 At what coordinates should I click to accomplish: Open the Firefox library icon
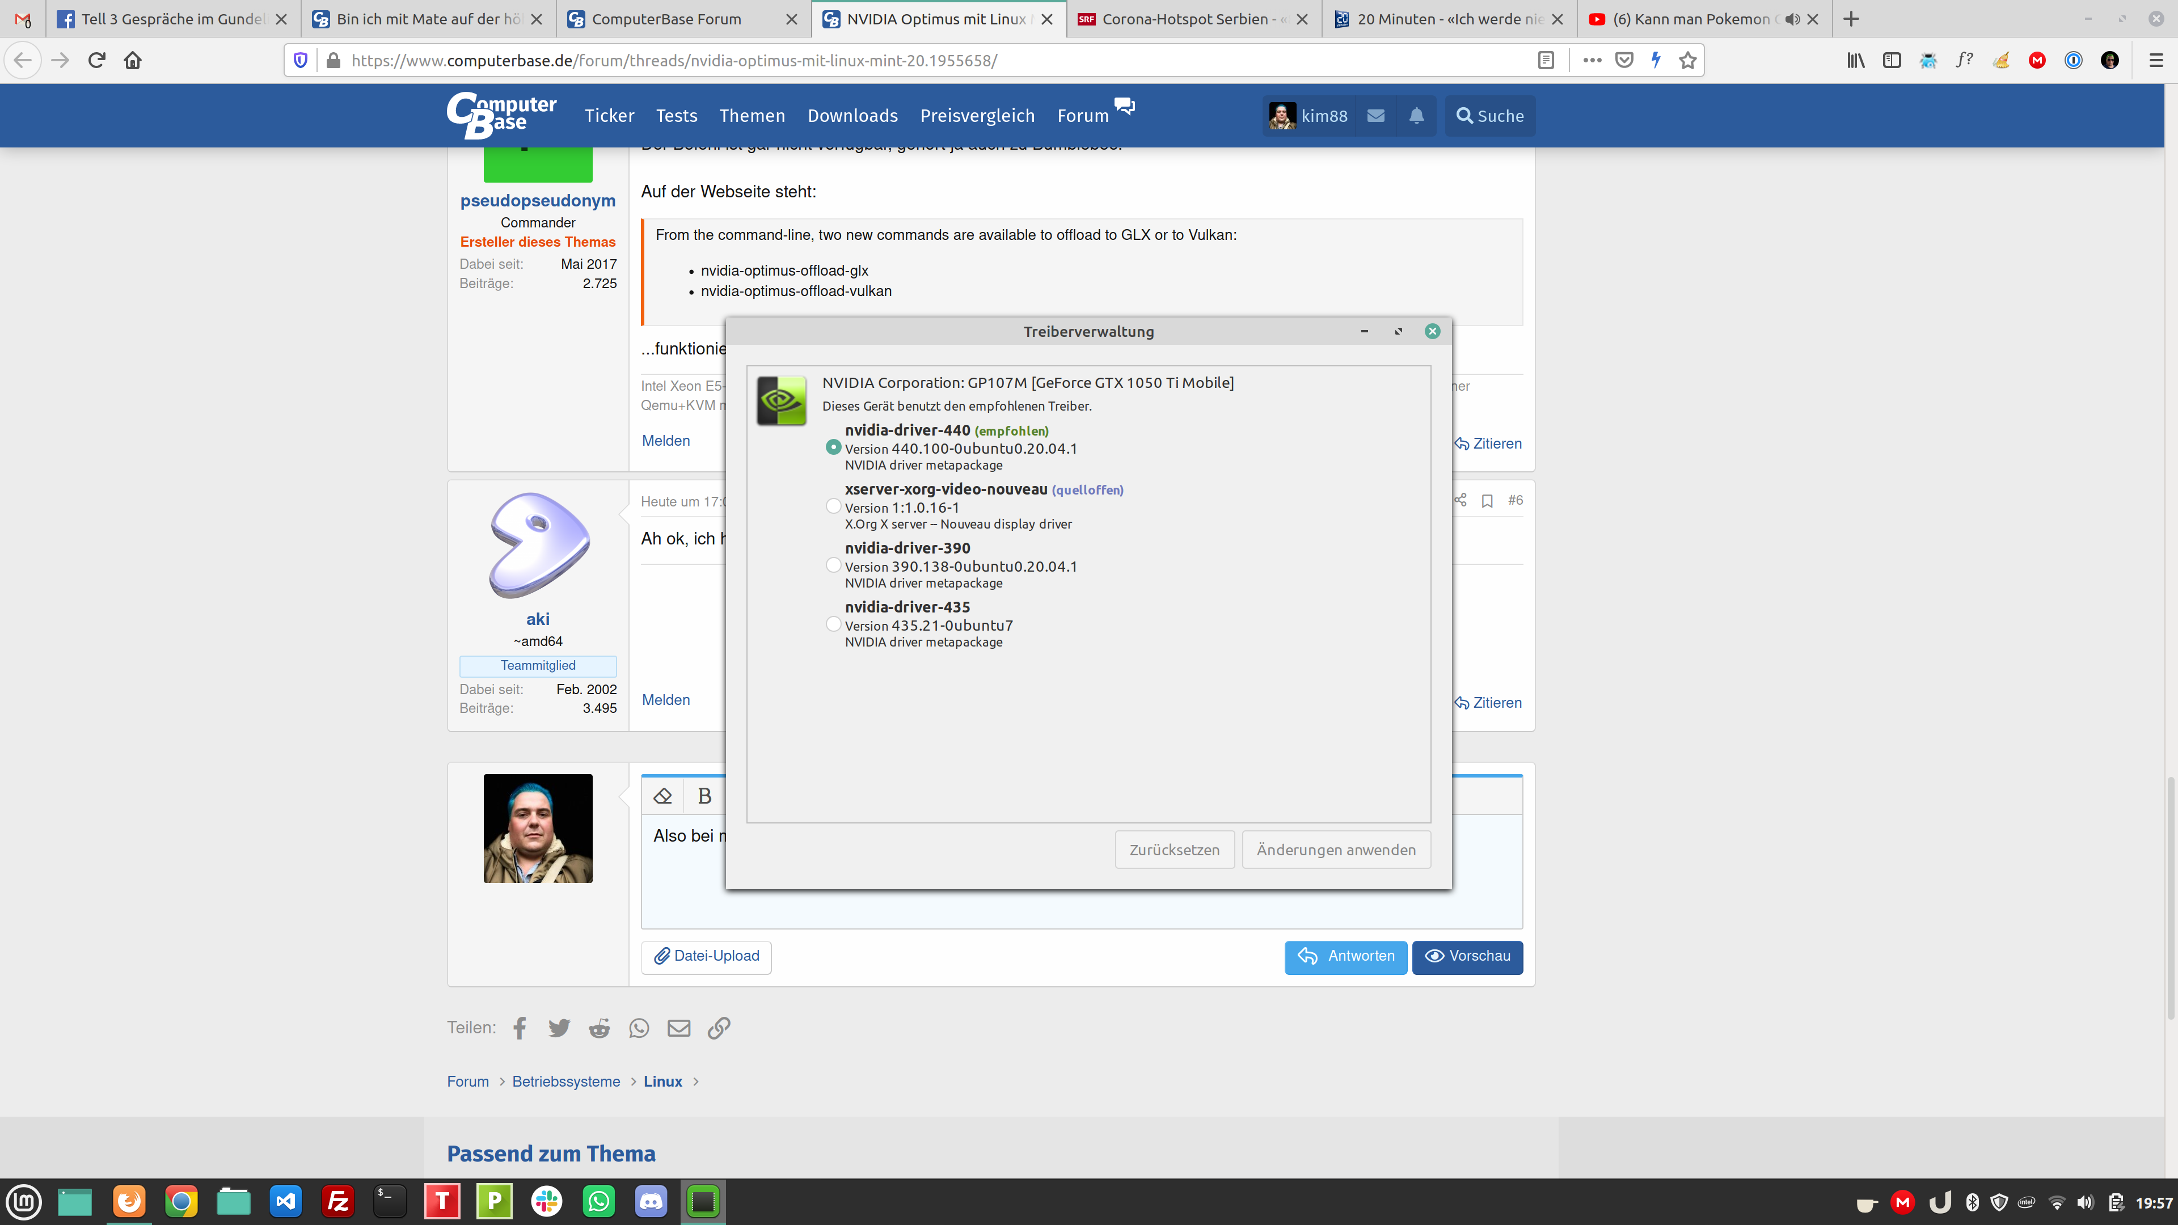click(x=1856, y=60)
